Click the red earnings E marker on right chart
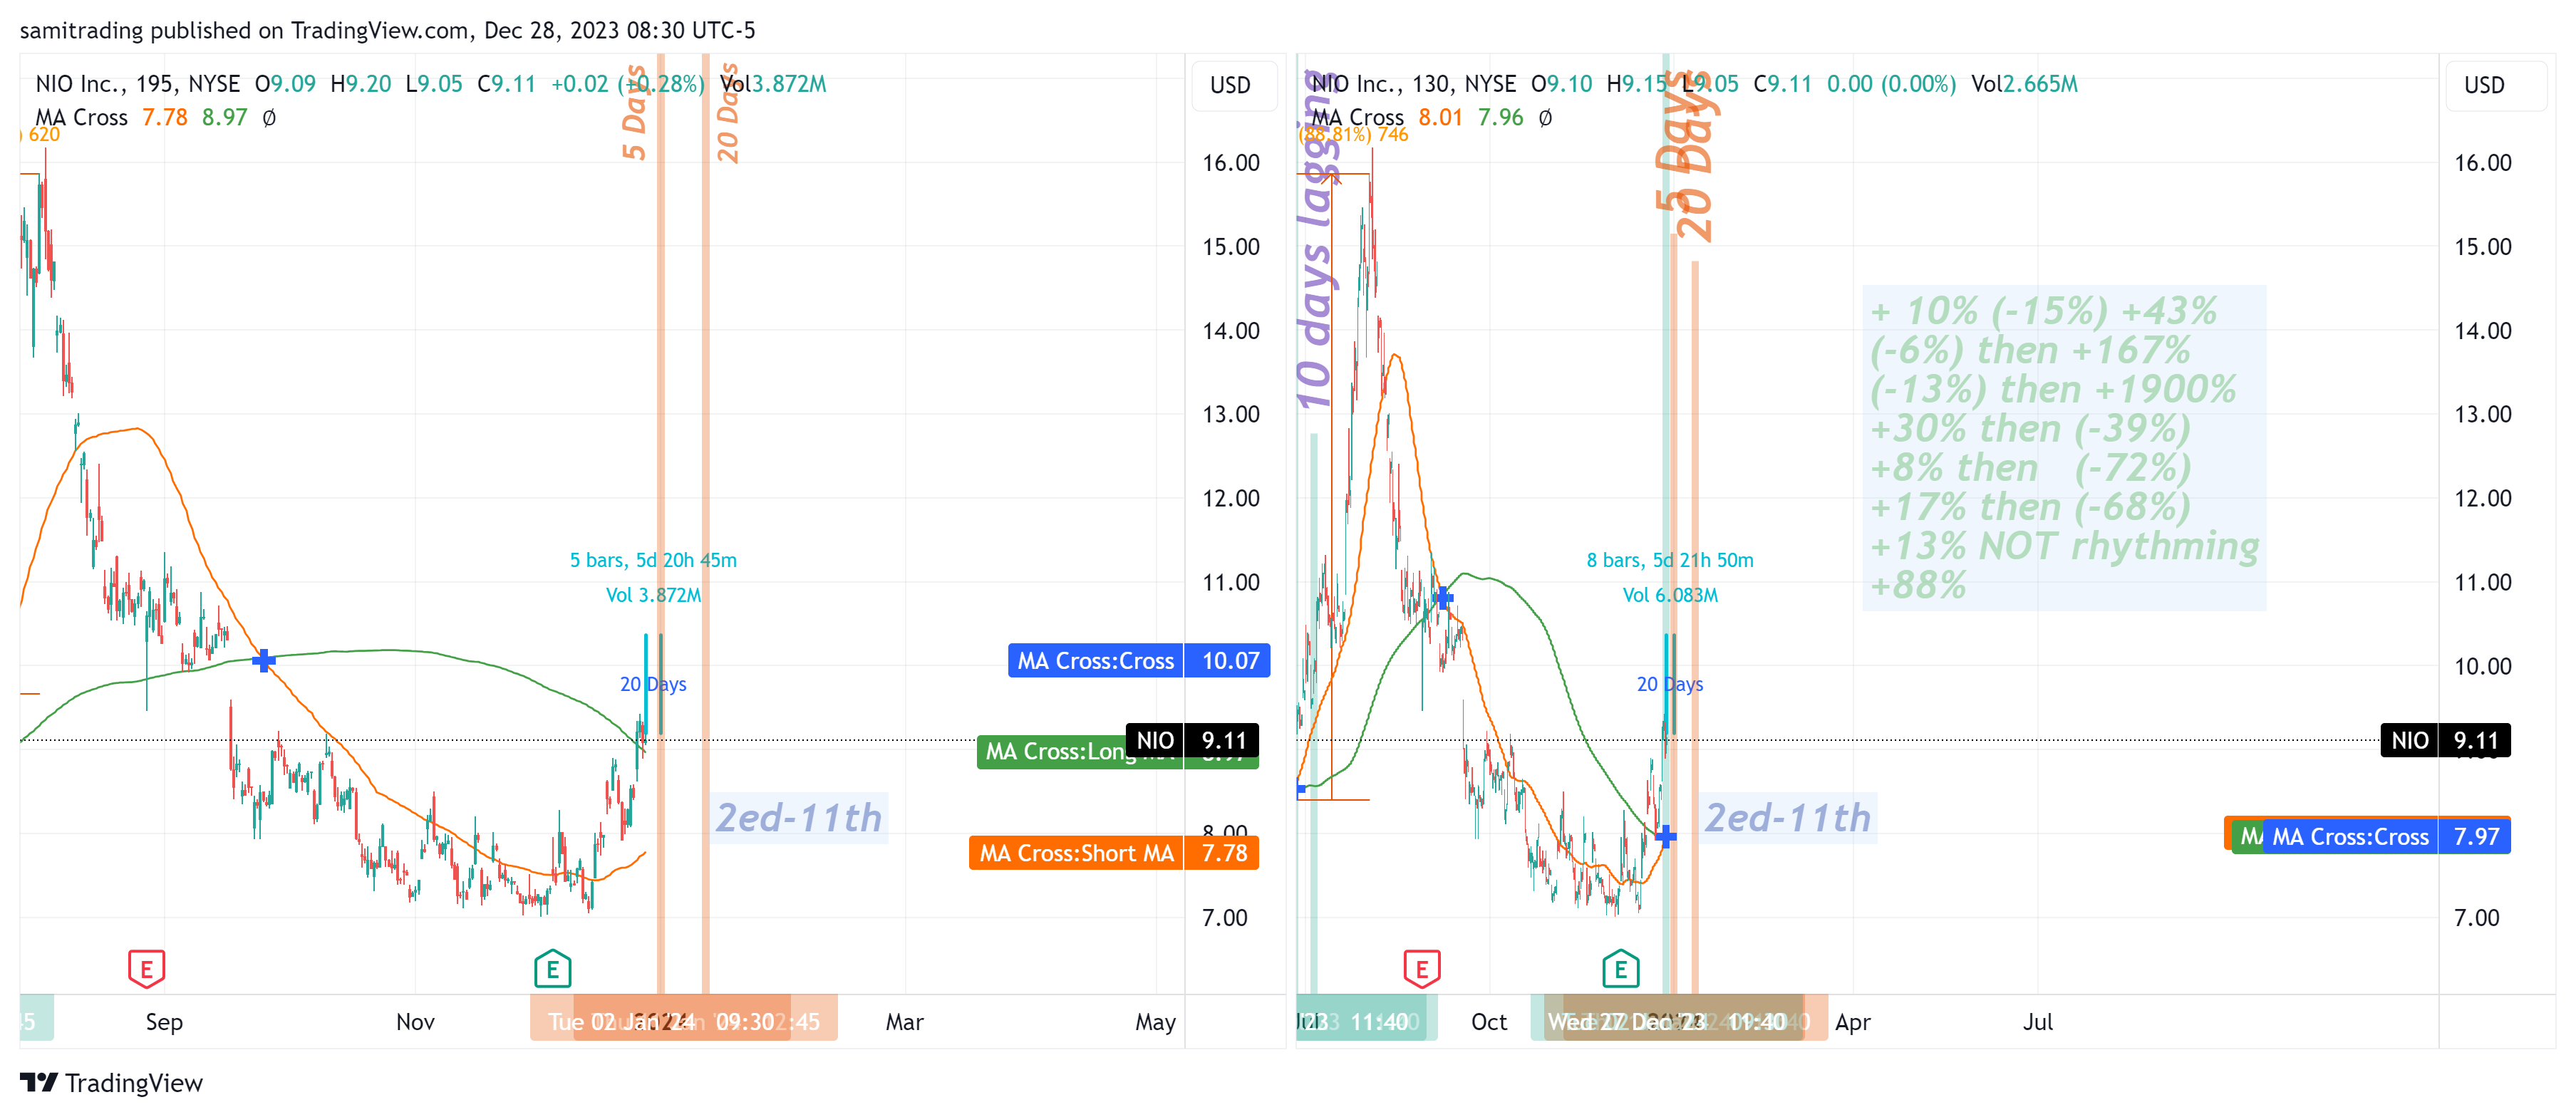 point(1421,968)
